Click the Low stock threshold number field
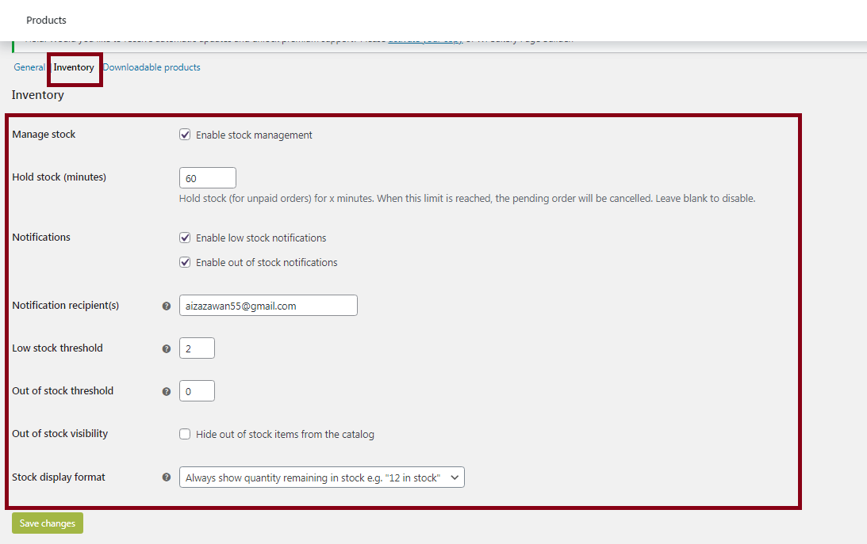The height and width of the screenshot is (544, 867). (x=197, y=348)
